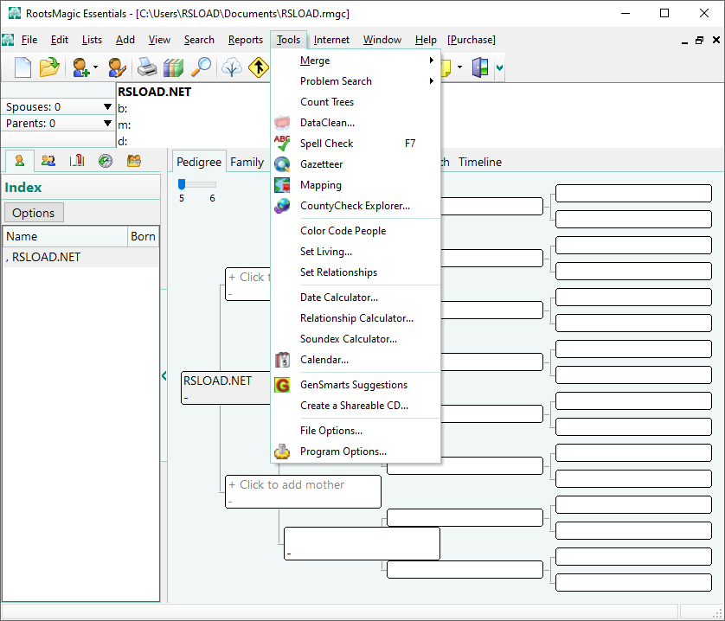Select RSLOAD.NET row in Index list
Screen dimensions: 725x621
[81, 257]
